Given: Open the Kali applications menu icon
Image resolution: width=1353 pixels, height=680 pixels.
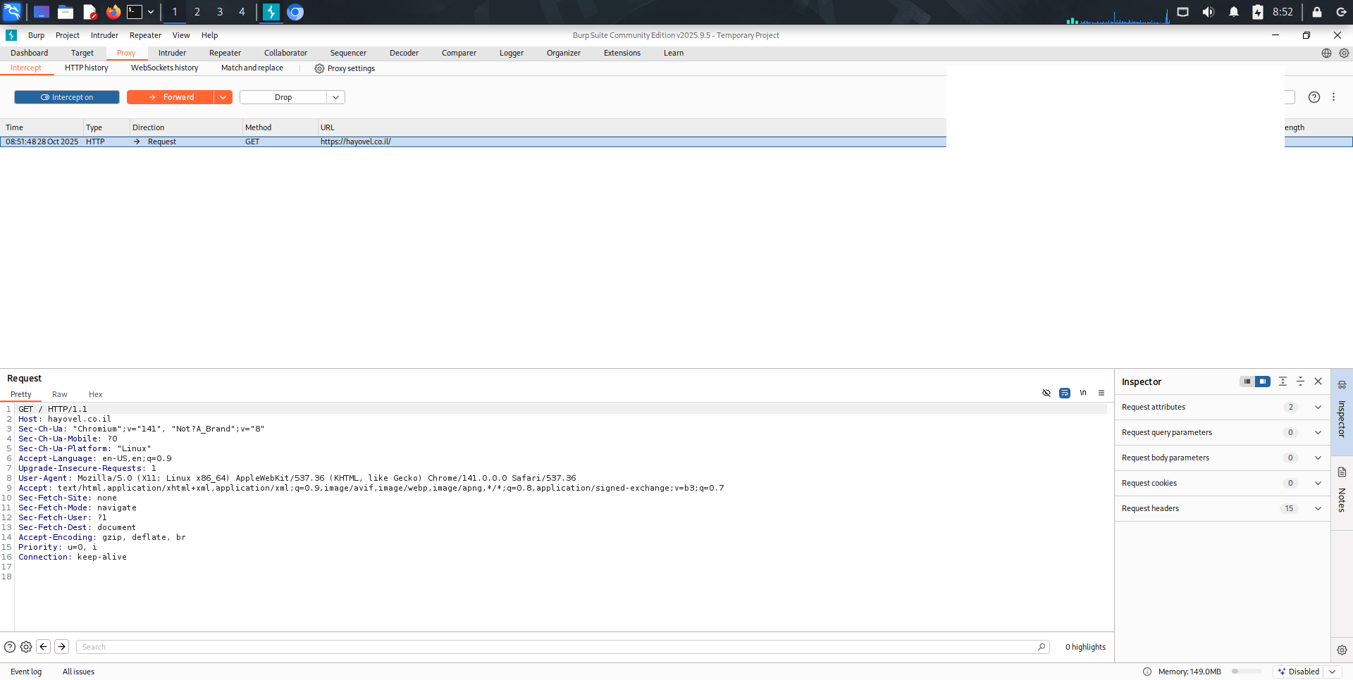Looking at the screenshot, I should 12,12.
